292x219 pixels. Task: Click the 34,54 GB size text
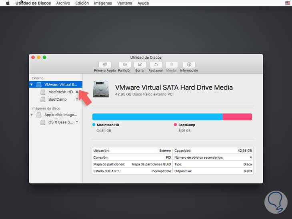104,131
